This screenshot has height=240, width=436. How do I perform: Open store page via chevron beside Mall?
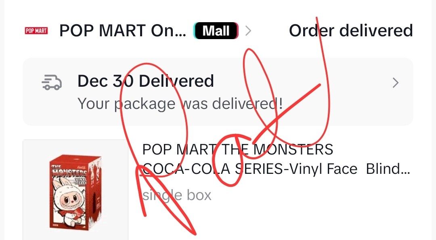(x=248, y=31)
